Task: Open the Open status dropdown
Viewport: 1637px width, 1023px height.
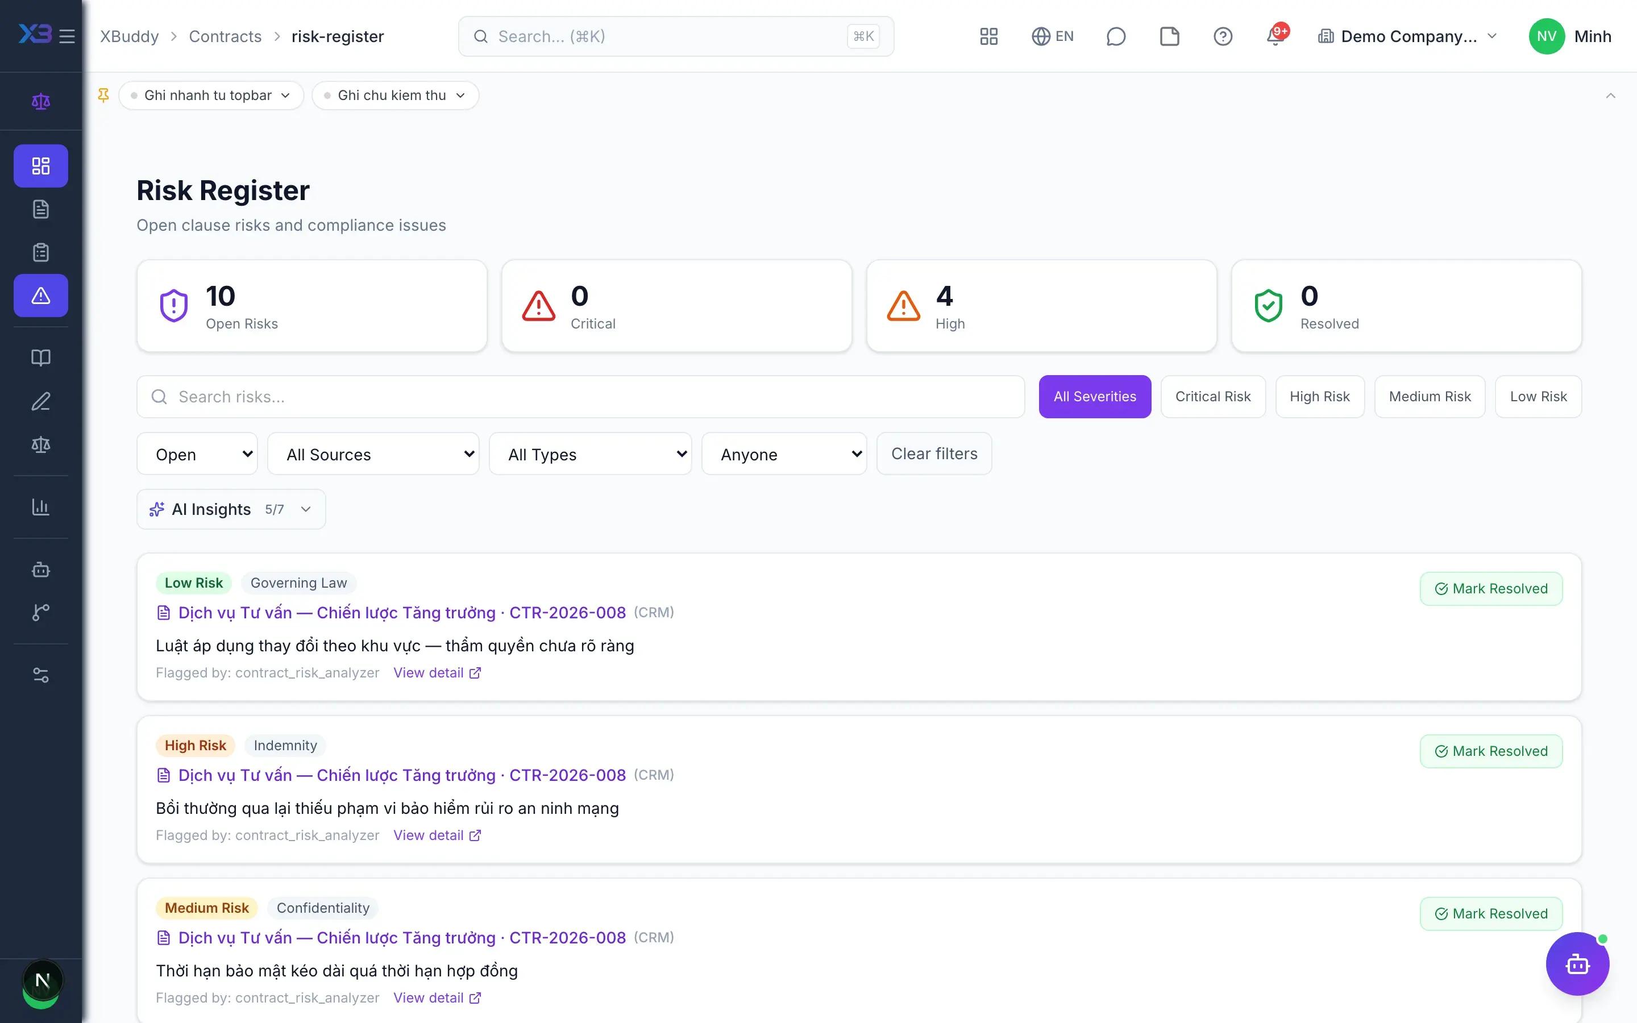Action: pyautogui.click(x=197, y=454)
